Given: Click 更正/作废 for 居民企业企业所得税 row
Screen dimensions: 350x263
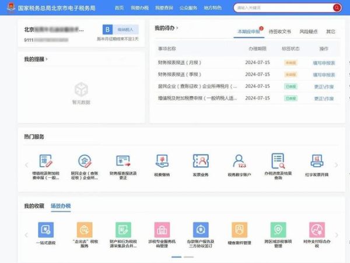Looking at the screenshot, I should 324,86.
